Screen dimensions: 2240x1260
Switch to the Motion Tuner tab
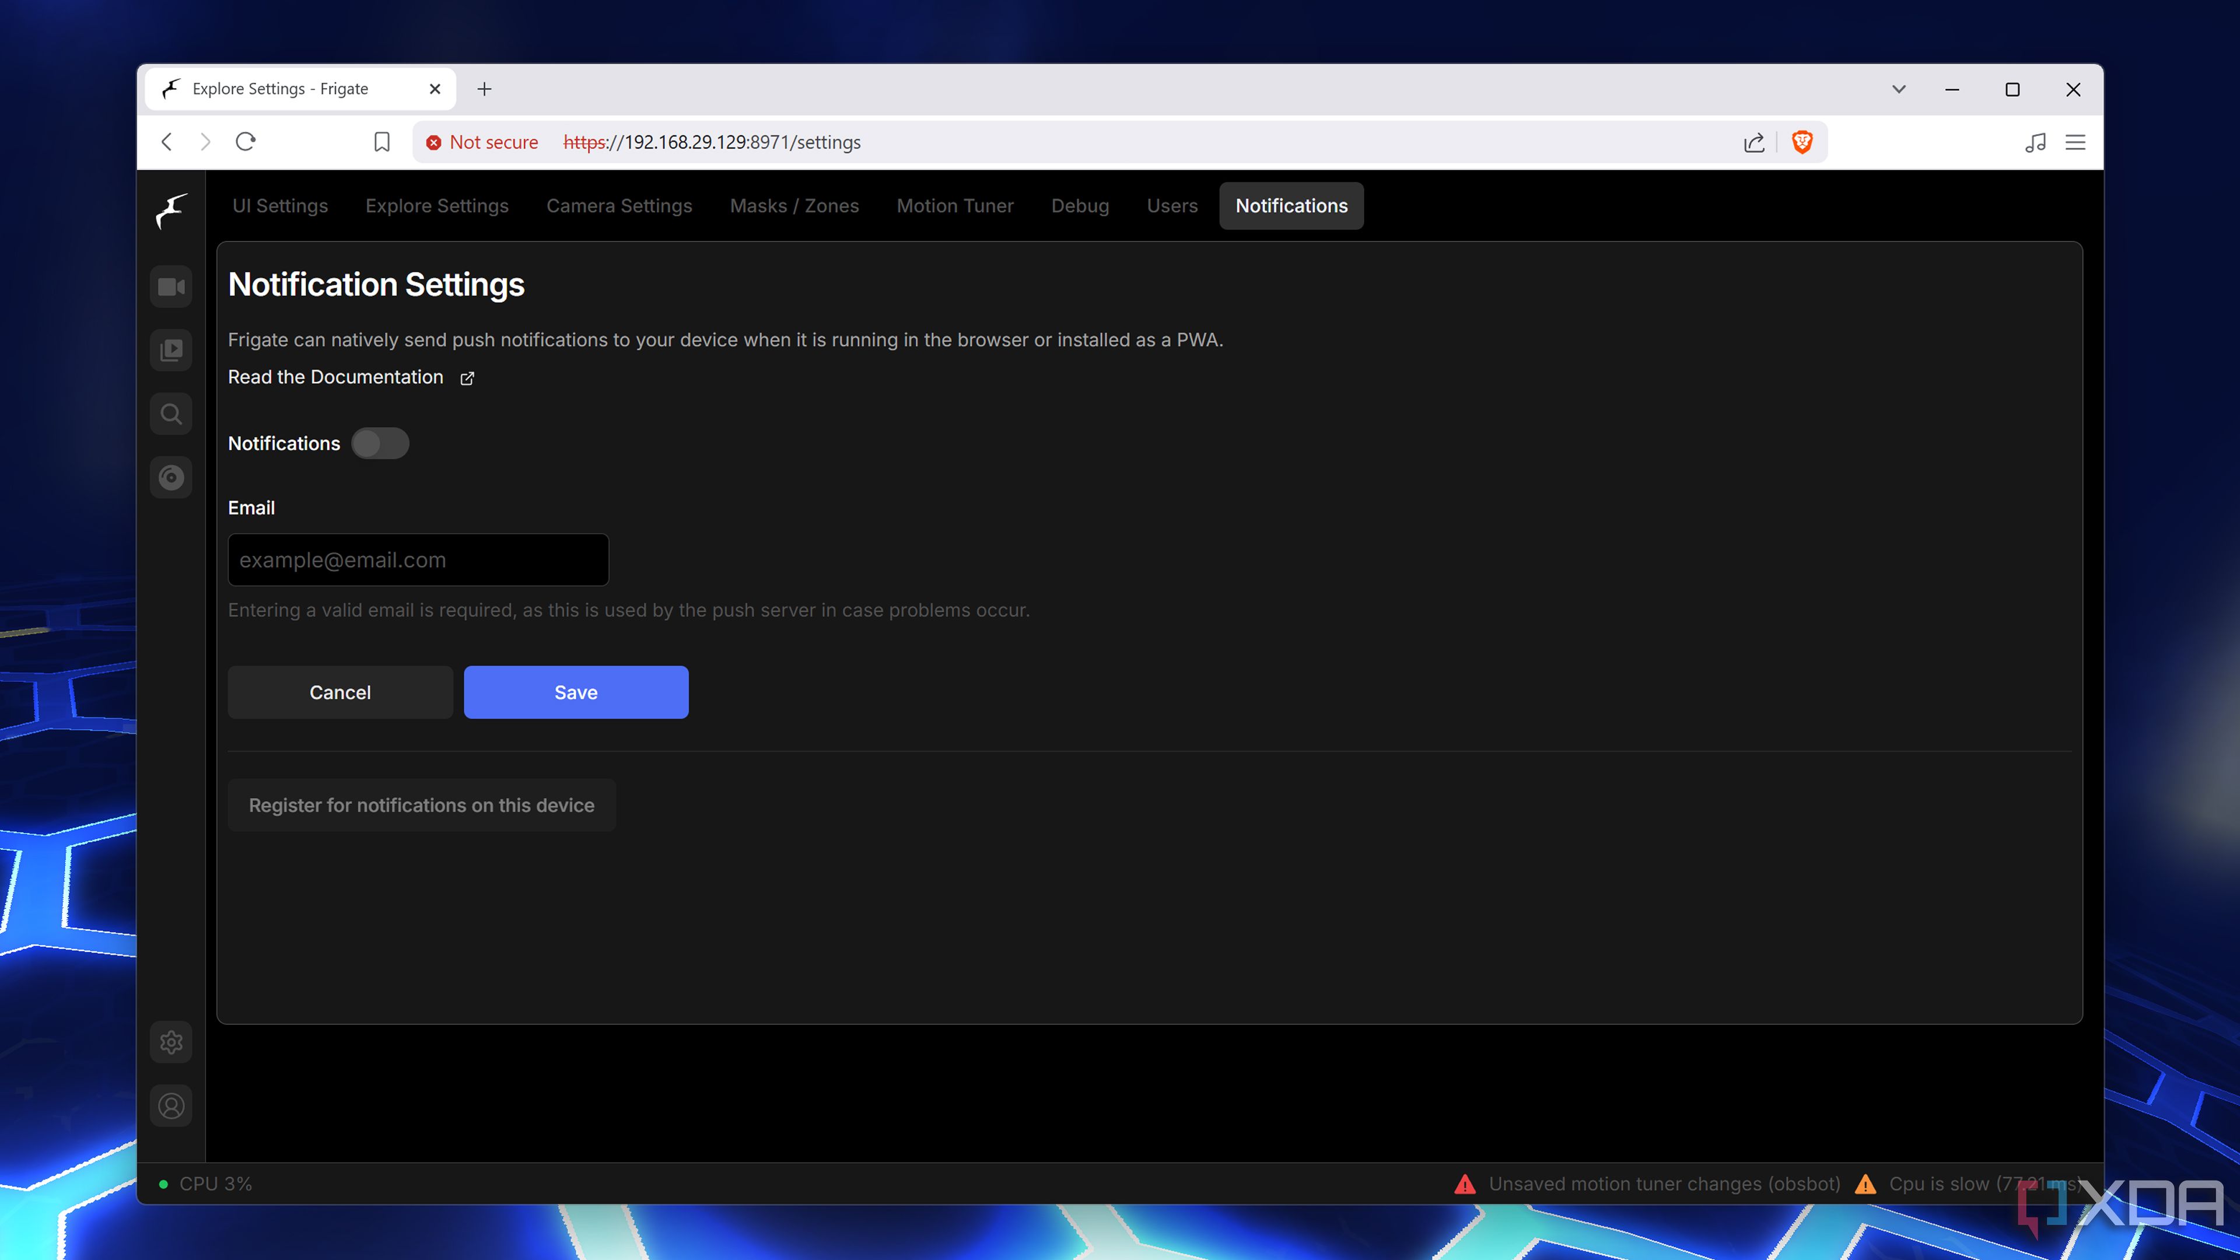coord(956,205)
